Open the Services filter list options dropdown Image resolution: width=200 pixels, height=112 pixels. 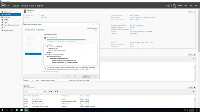click(x=50, y=91)
